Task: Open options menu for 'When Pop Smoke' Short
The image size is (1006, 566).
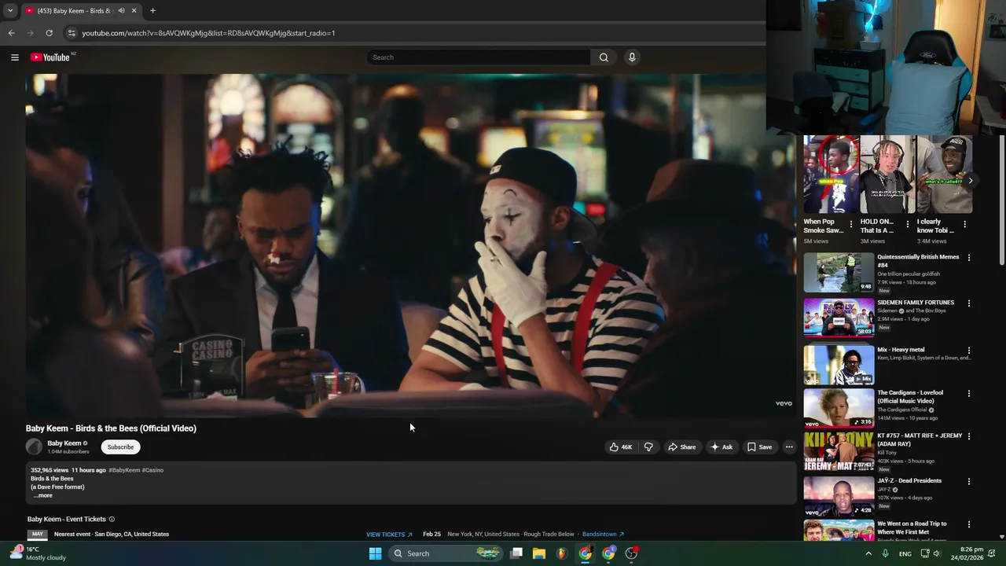Action: click(x=850, y=225)
